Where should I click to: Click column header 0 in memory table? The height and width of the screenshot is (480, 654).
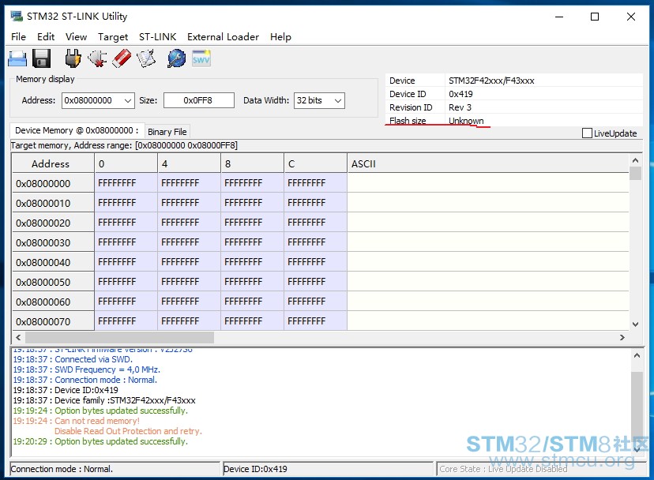point(126,163)
